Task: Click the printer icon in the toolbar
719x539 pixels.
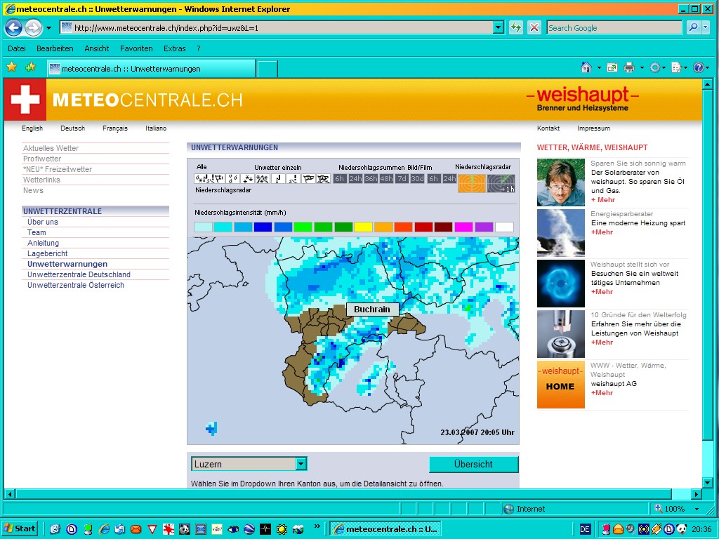Action: 629,68
